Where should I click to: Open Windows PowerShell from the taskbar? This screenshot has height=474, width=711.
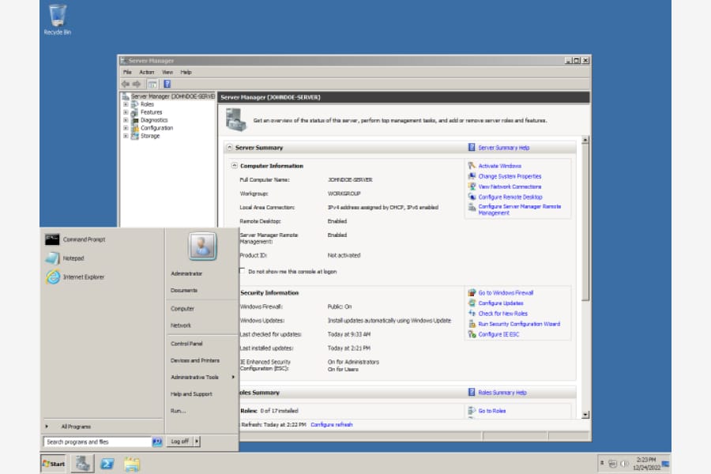tap(107, 464)
